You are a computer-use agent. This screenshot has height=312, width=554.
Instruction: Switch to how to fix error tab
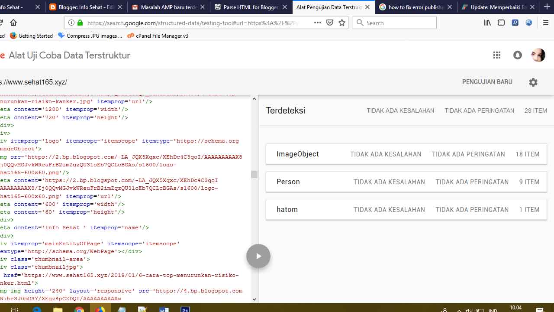pos(416,7)
